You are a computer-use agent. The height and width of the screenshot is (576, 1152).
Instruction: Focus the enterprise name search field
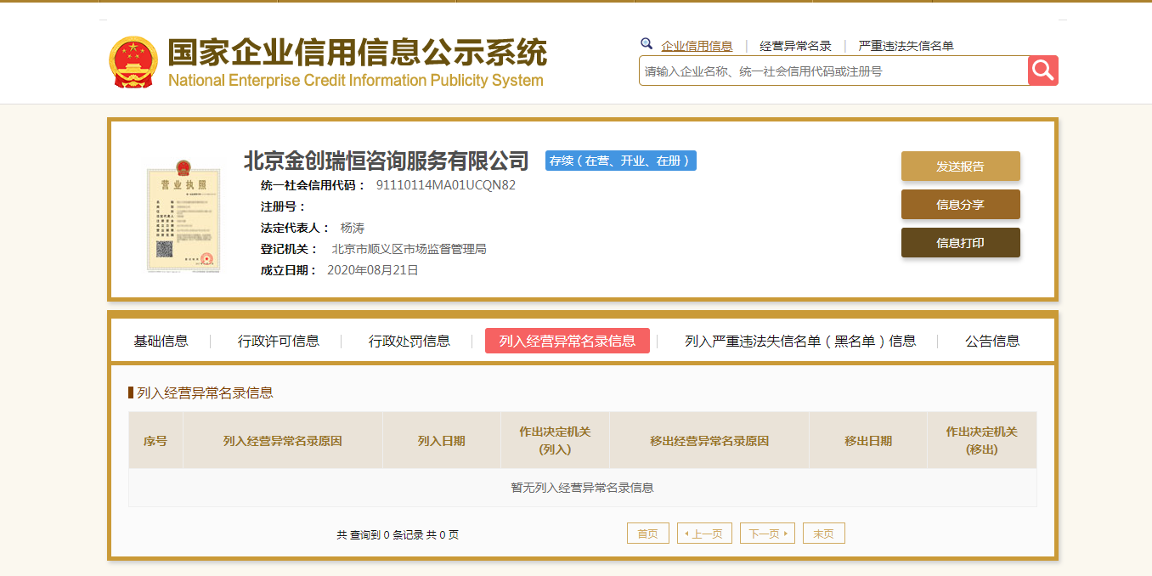tap(833, 71)
